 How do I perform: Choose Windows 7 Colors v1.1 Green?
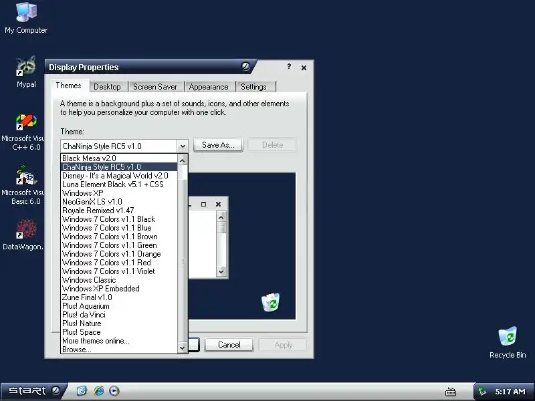tap(119, 245)
